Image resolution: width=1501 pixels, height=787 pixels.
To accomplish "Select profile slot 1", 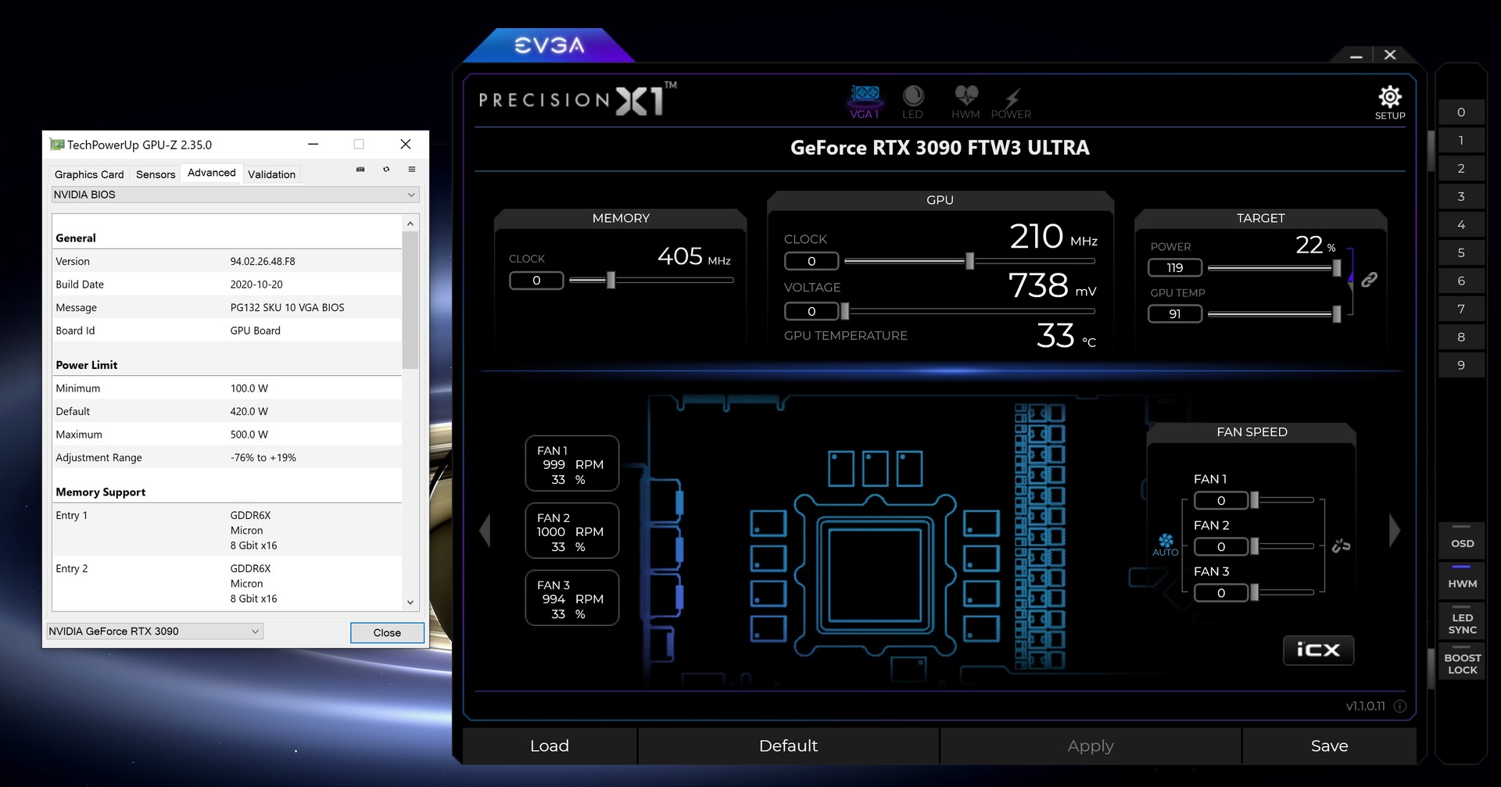I will (1461, 141).
